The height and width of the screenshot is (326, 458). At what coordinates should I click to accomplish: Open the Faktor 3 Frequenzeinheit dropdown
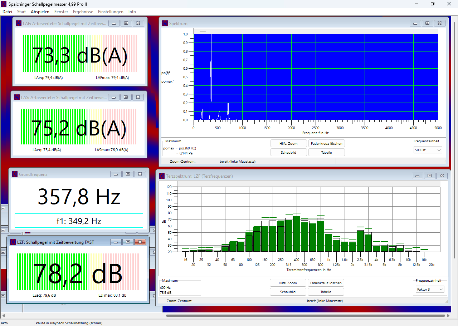430,289
